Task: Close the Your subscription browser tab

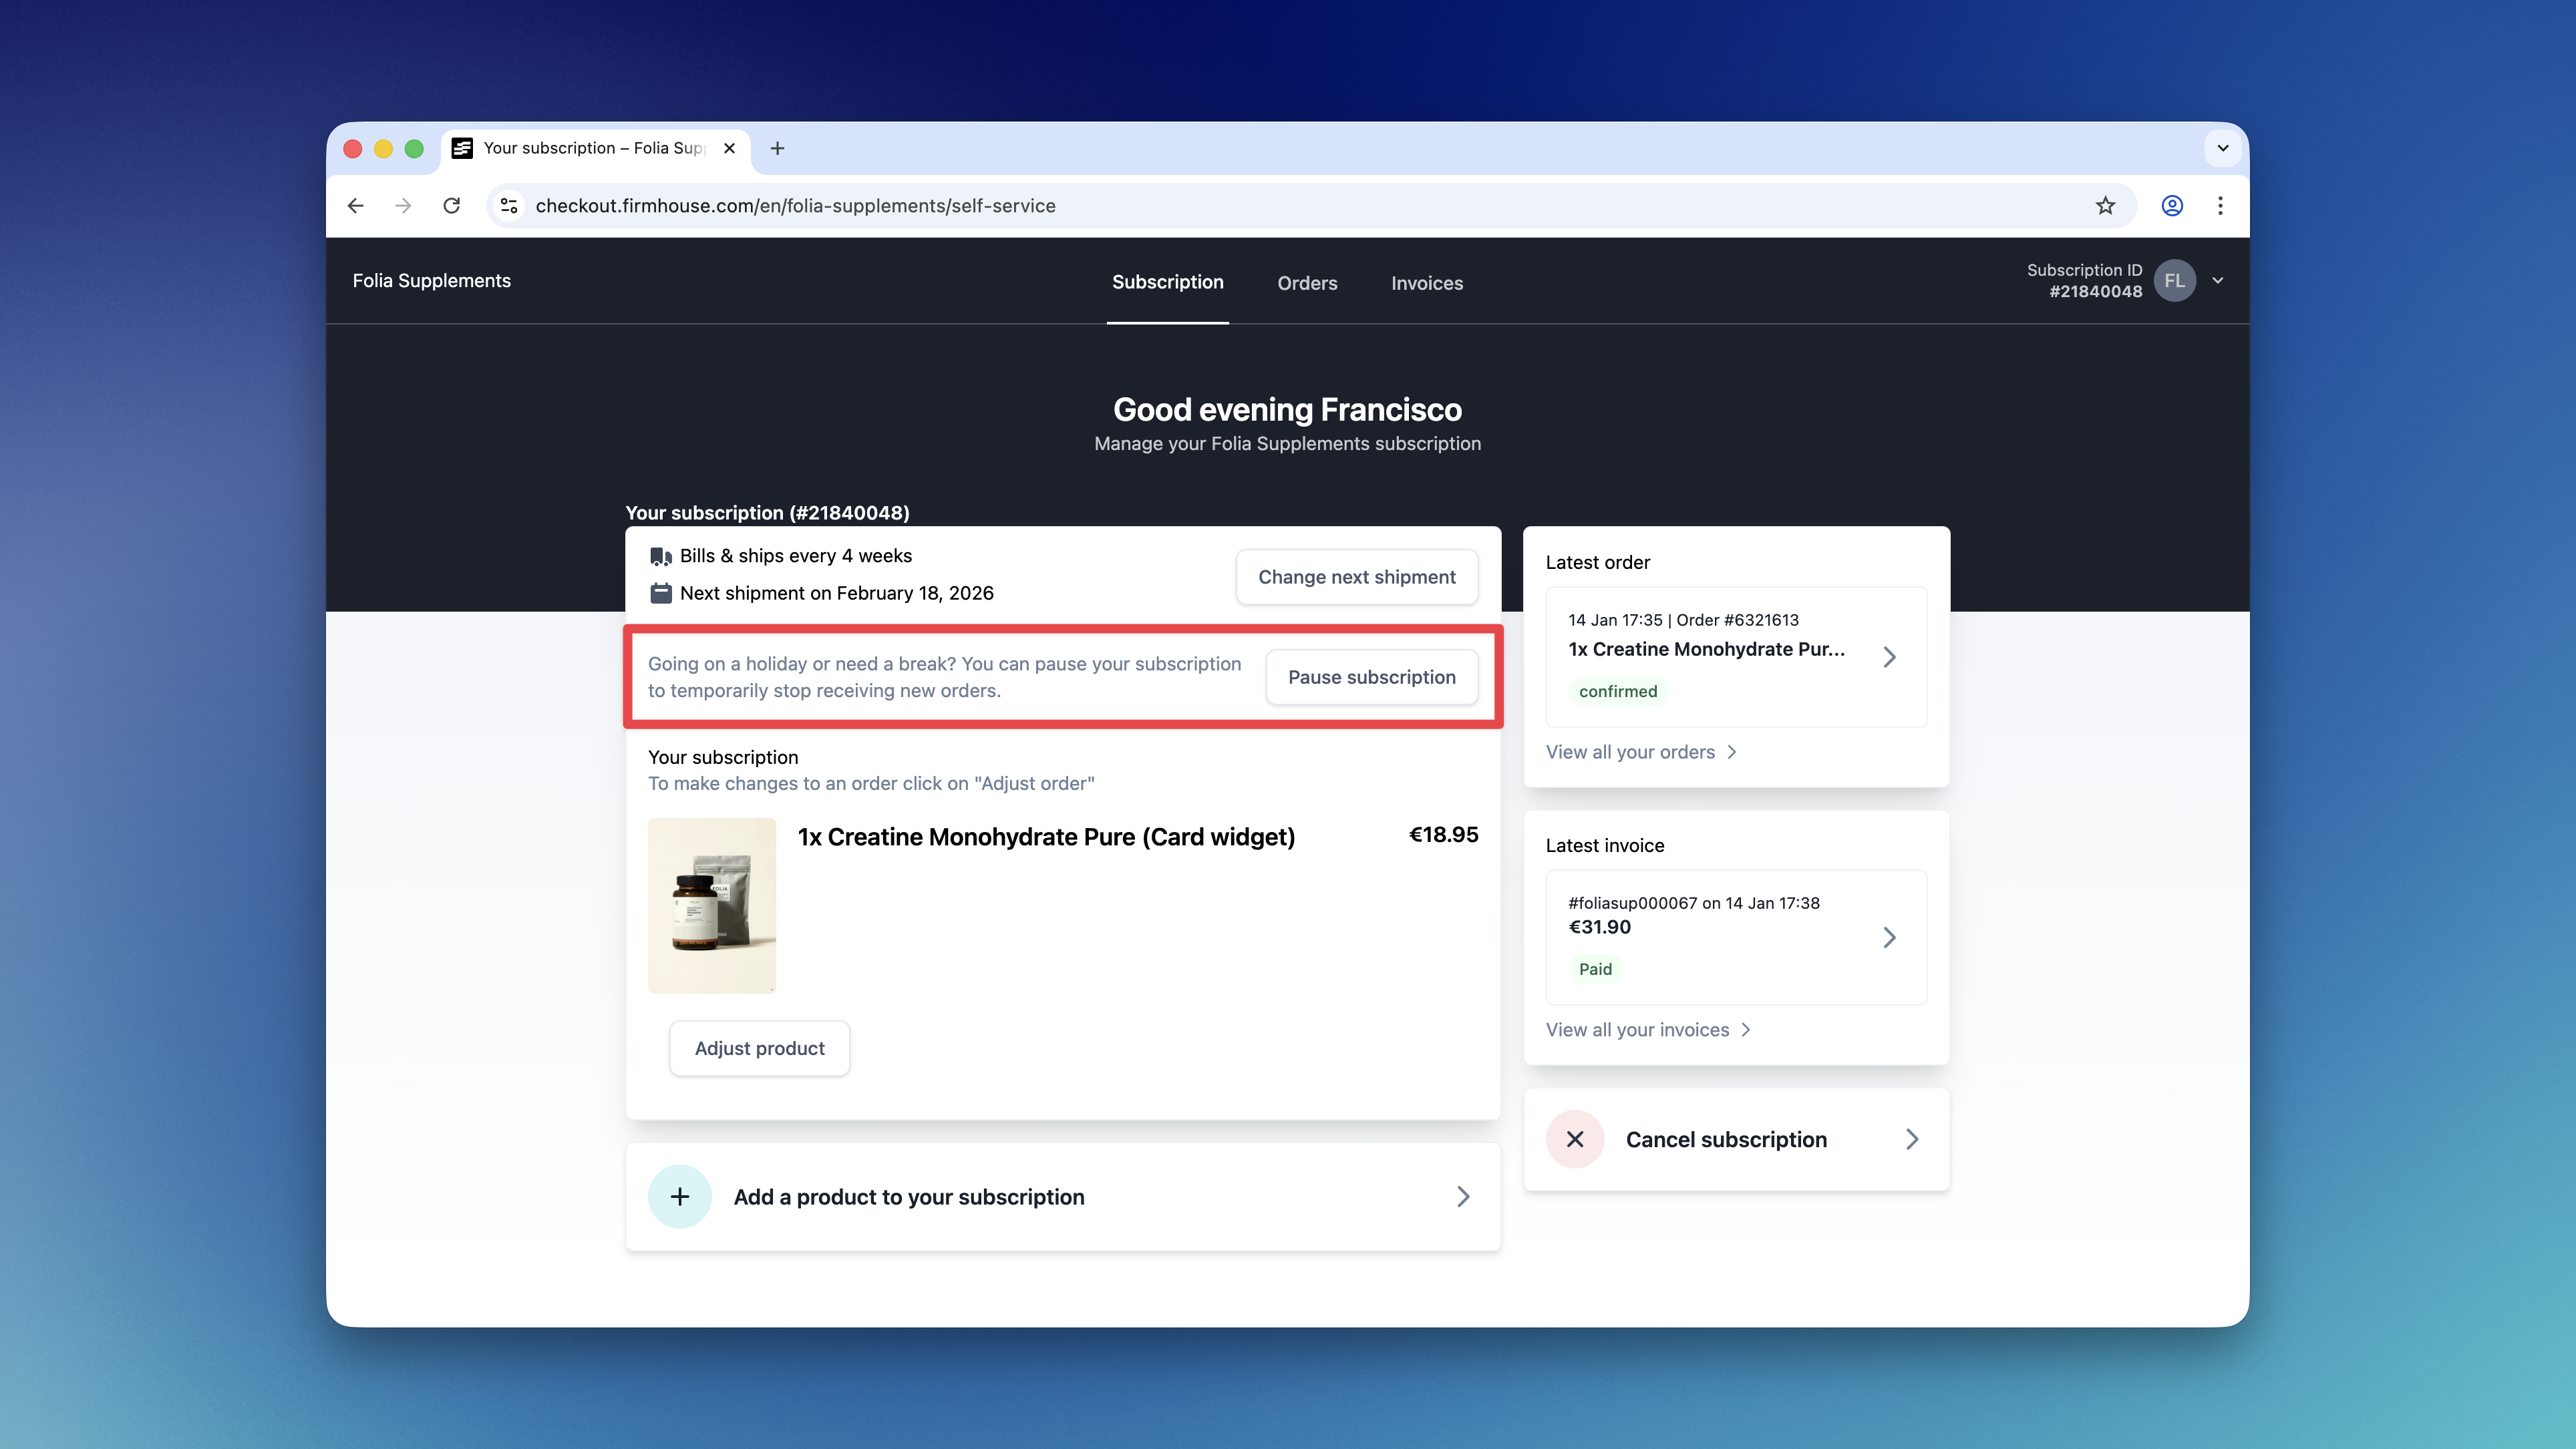Action: pyautogui.click(x=729, y=149)
